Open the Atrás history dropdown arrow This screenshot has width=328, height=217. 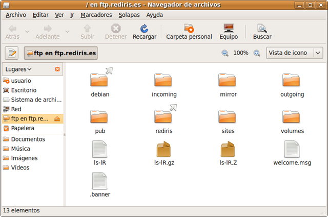tap(27, 32)
